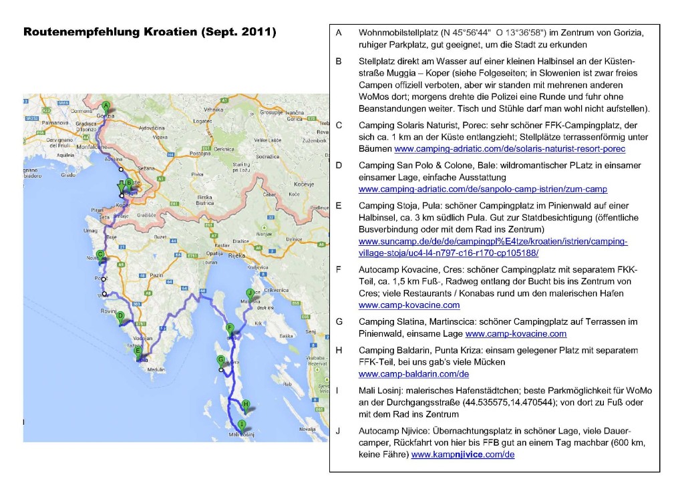Click 'Wohnmobilstellplatz' text in entry A
The height and width of the screenshot is (483, 684).
[x=397, y=33]
